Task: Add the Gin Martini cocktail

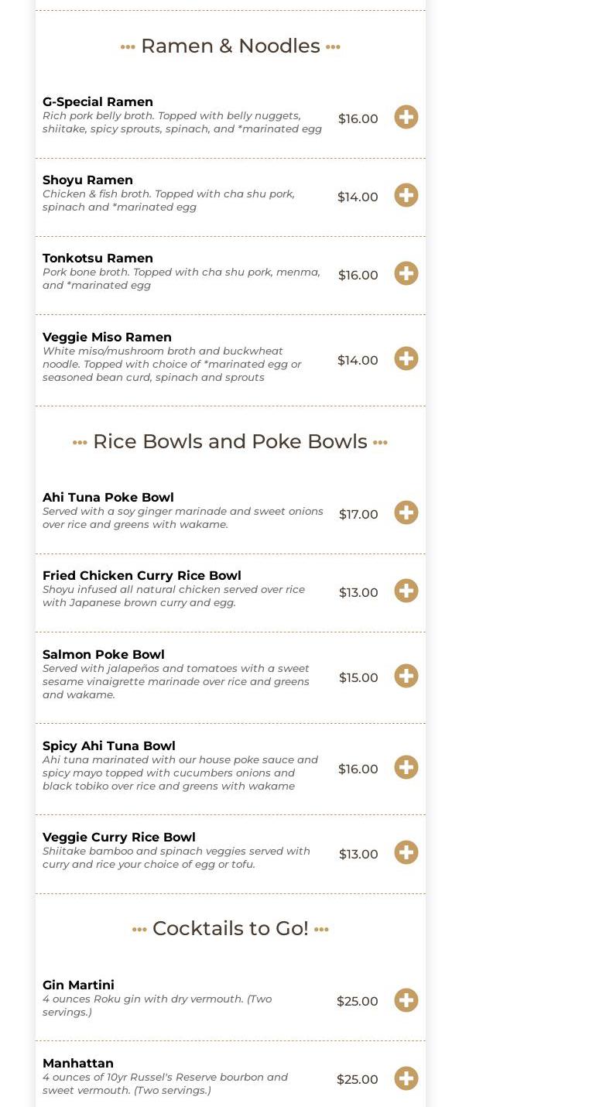Action: [406, 1000]
